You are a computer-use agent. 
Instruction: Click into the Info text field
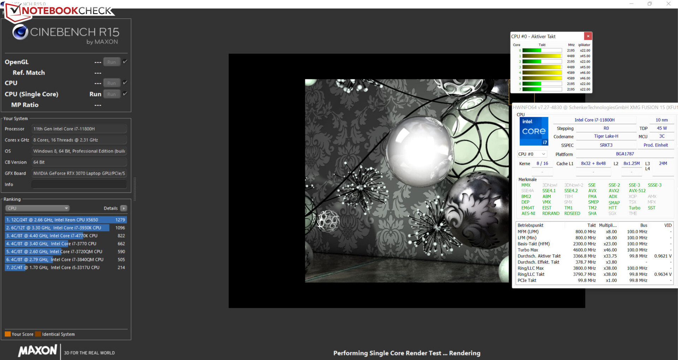click(79, 184)
